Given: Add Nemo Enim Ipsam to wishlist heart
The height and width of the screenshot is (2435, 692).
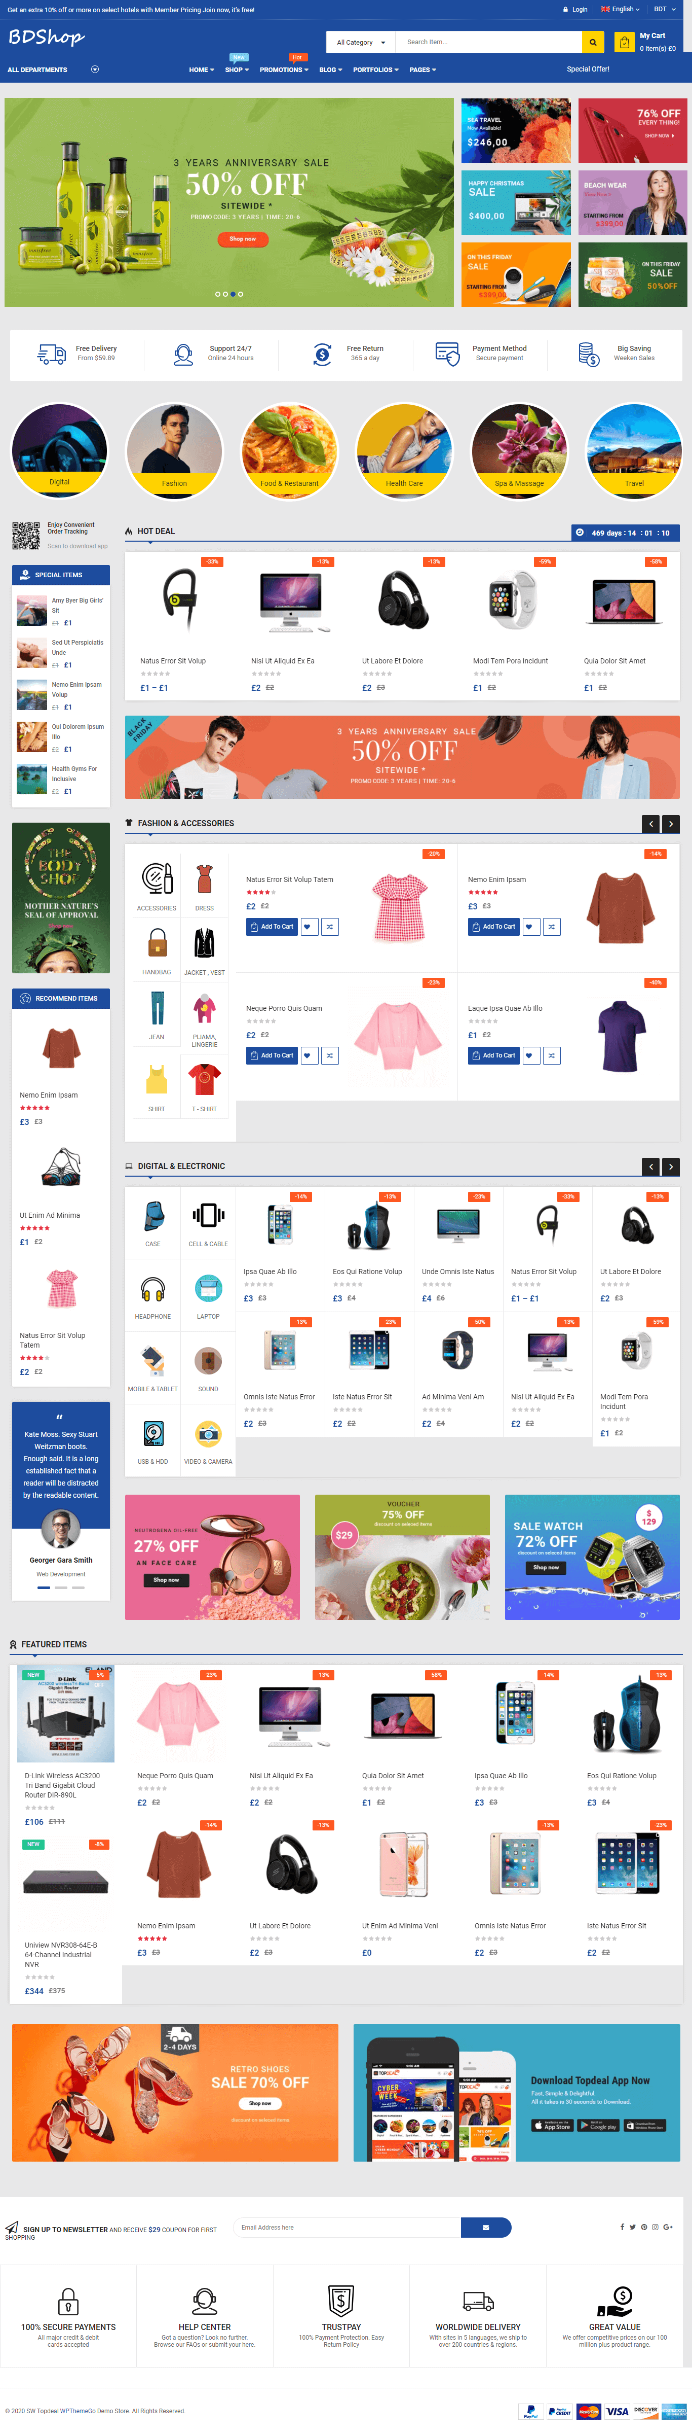Looking at the screenshot, I should coord(529,926).
